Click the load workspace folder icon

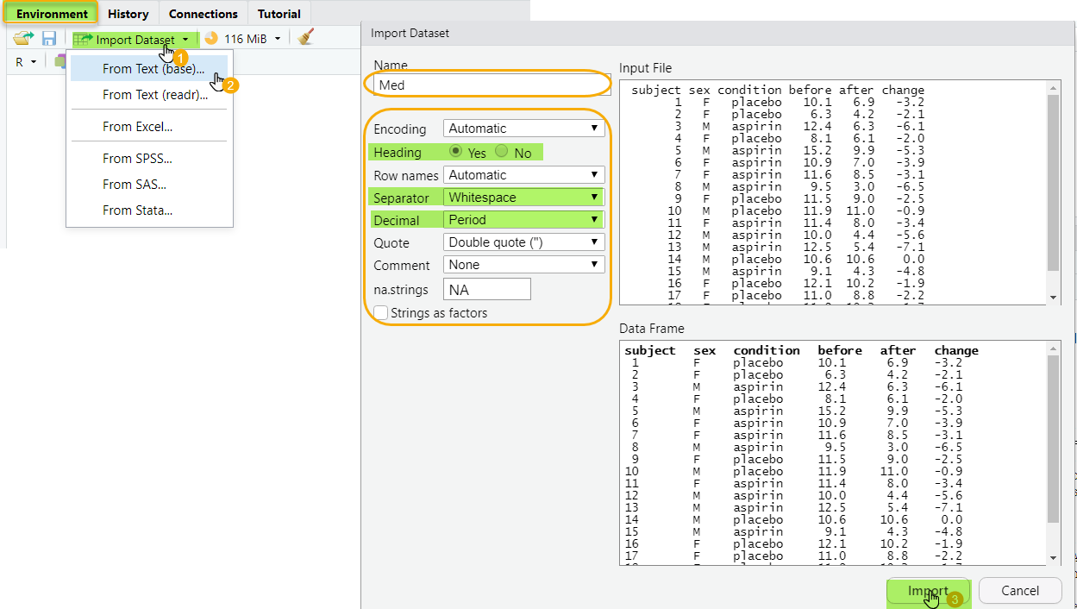coord(23,39)
